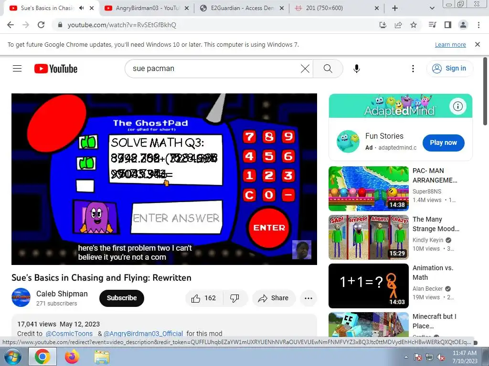
Task: Open the Minecraft but I Place thumbnail
Action: click(x=369, y=324)
